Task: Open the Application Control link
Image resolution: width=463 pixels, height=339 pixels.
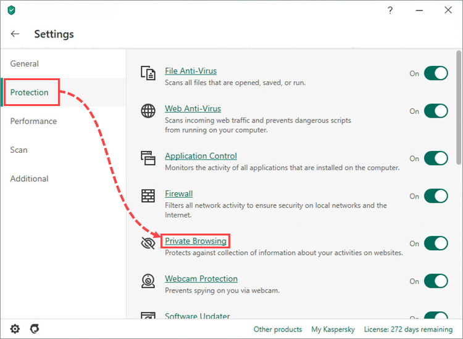Action: coord(201,156)
